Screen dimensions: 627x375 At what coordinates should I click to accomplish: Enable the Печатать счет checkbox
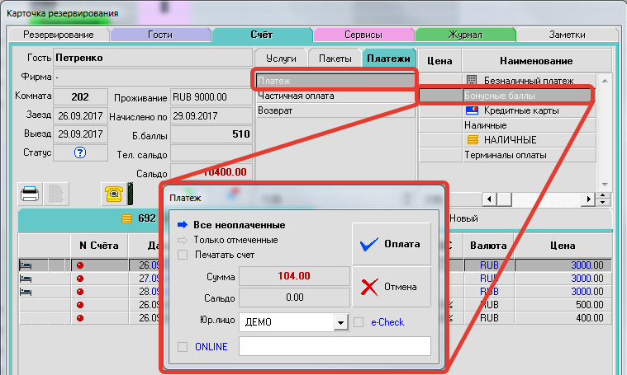[183, 255]
